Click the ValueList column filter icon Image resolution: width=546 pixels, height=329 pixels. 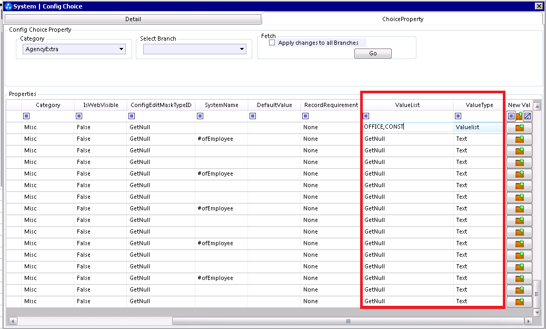pyautogui.click(x=366, y=116)
